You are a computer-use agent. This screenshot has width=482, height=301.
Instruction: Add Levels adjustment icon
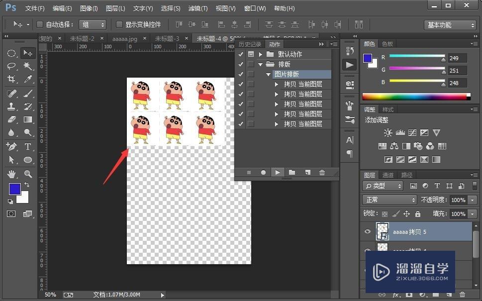click(x=400, y=132)
